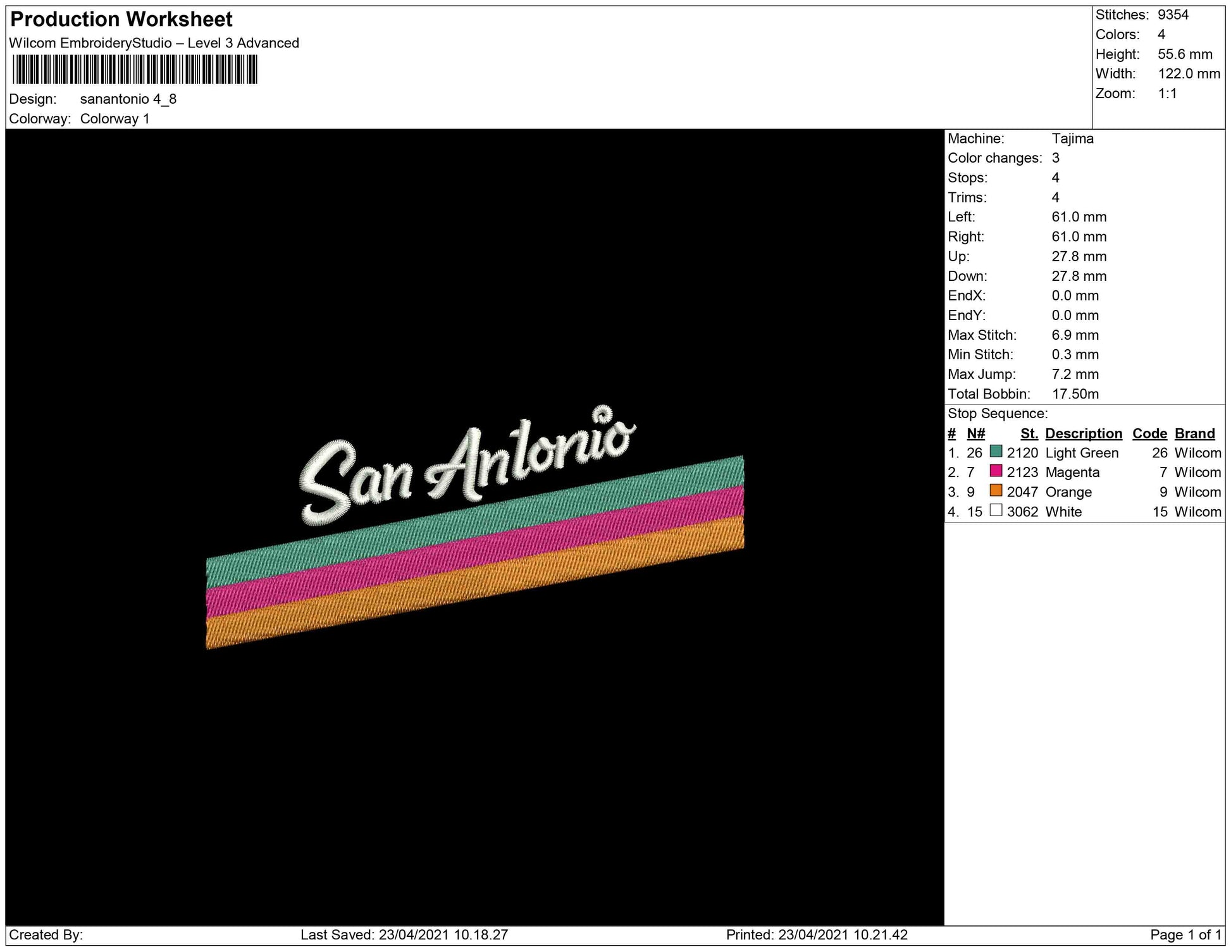Click the St. column header
This screenshot has height=947, width=1231.
coord(1029,433)
